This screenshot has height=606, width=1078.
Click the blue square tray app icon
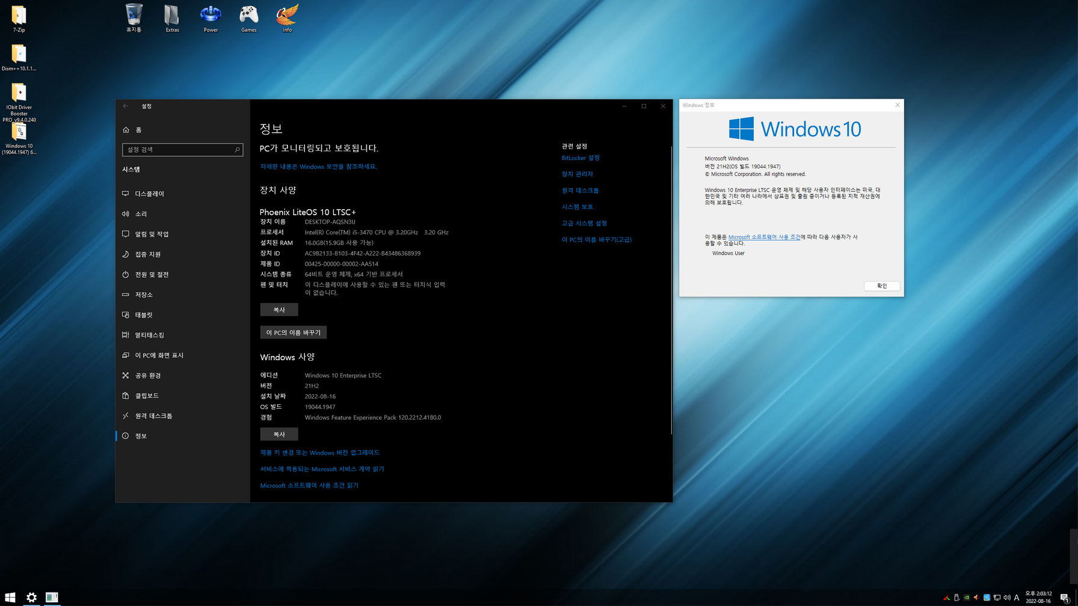point(987,598)
